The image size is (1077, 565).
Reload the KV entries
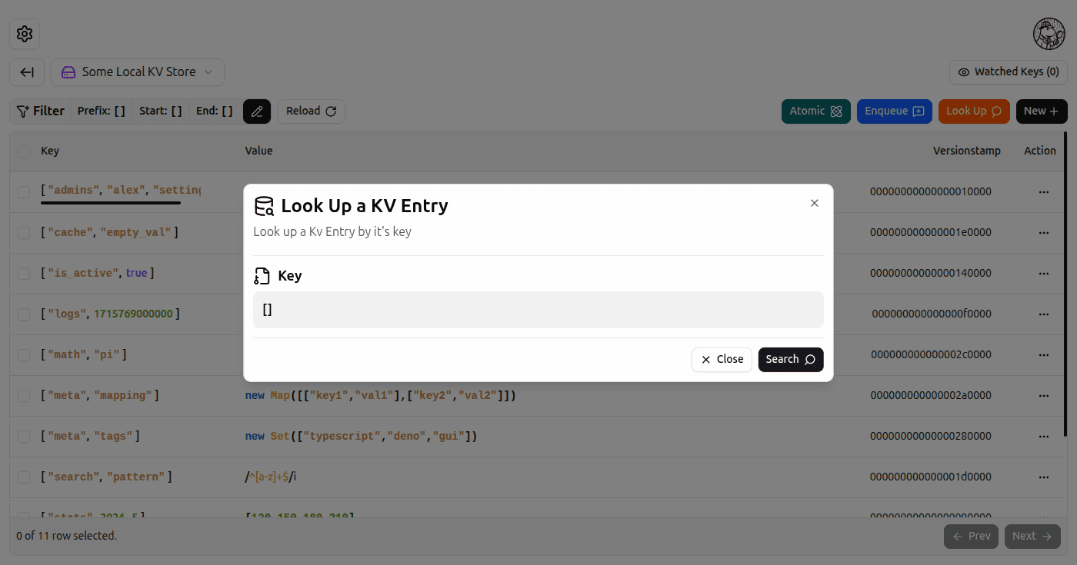pos(312,111)
